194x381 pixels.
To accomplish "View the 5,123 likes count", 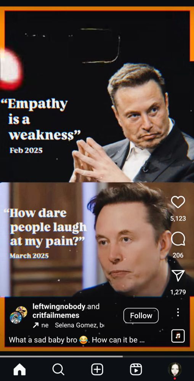I will click(178, 218).
